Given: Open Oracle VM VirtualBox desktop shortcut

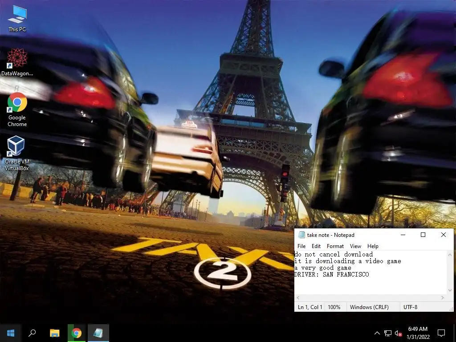Looking at the screenshot, I should click(x=17, y=154).
